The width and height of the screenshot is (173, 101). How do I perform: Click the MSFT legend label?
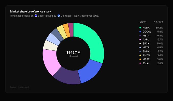click(x=146, y=59)
